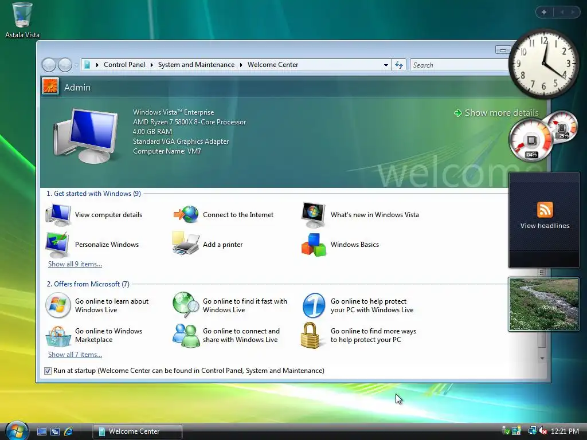This screenshot has height=440, width=587.
Task: Click Show Desktop in Quick Launch
Action: tap(41, 431)
